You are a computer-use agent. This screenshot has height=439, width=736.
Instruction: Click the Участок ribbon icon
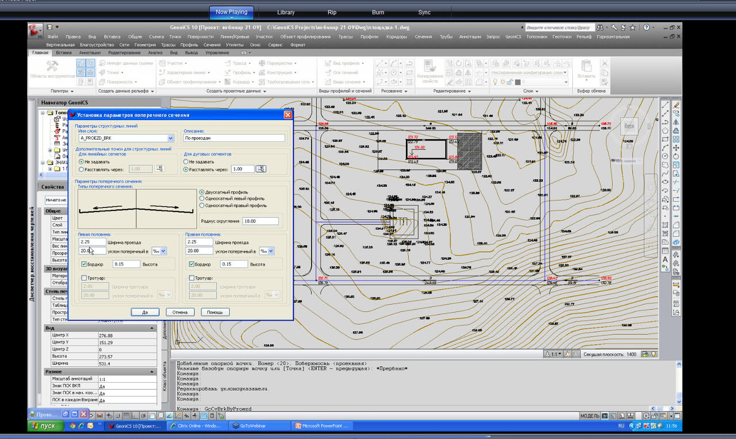point(162,63)
